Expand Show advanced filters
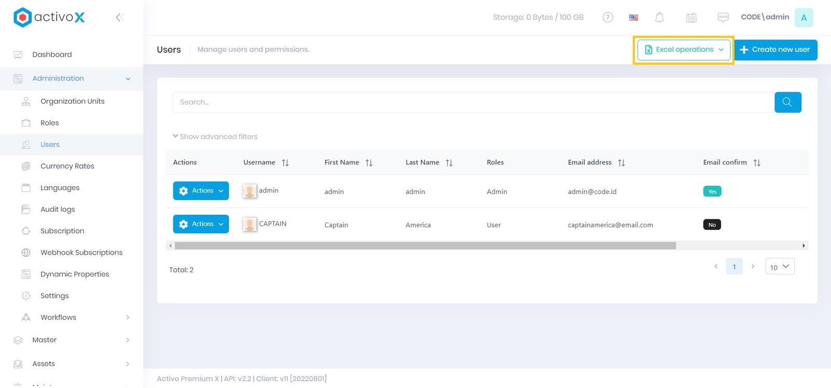This screenshot has height=388, width=831. (x=215, y=137)
